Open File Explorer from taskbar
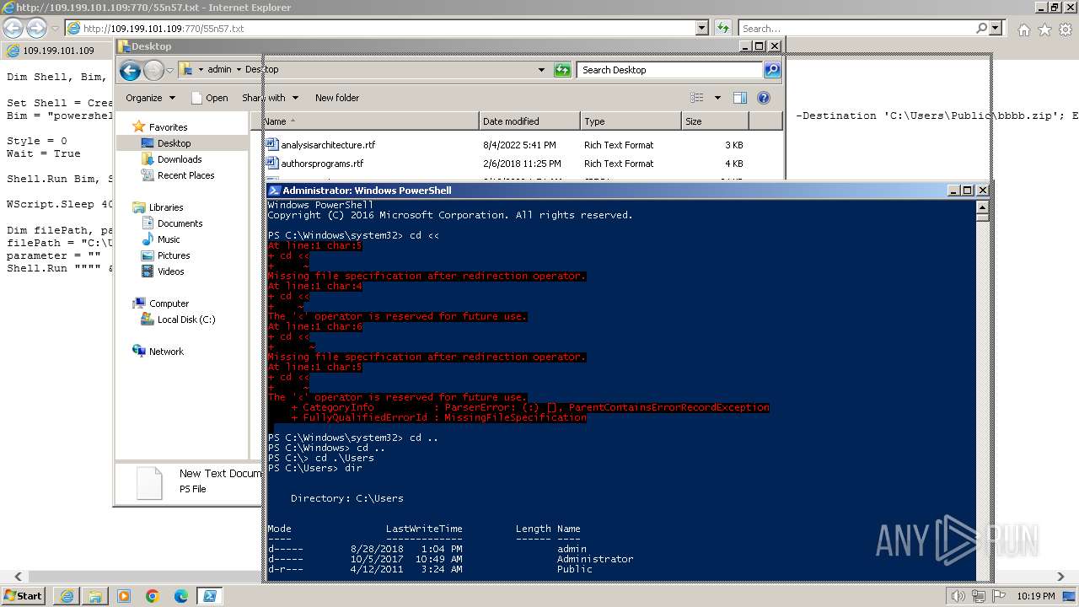This screenshot has width=1079, height=607. tap(95, 596)
